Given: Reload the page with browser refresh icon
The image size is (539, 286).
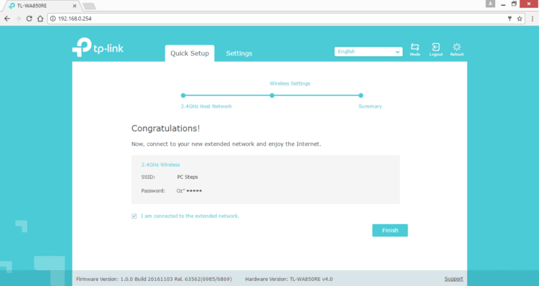Looking at the screenshot, I should tap(29, 19).
